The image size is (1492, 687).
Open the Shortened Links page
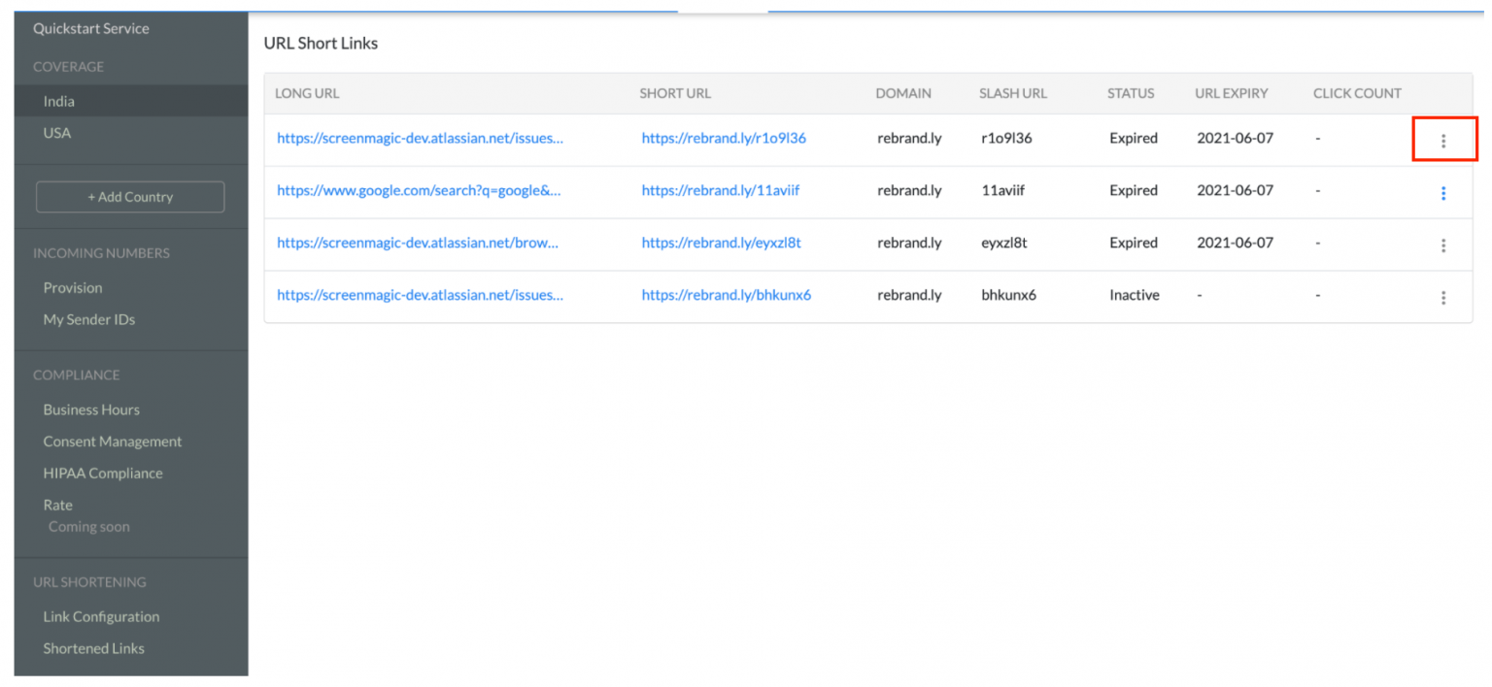pyautogui.click(x=93, y=648)
